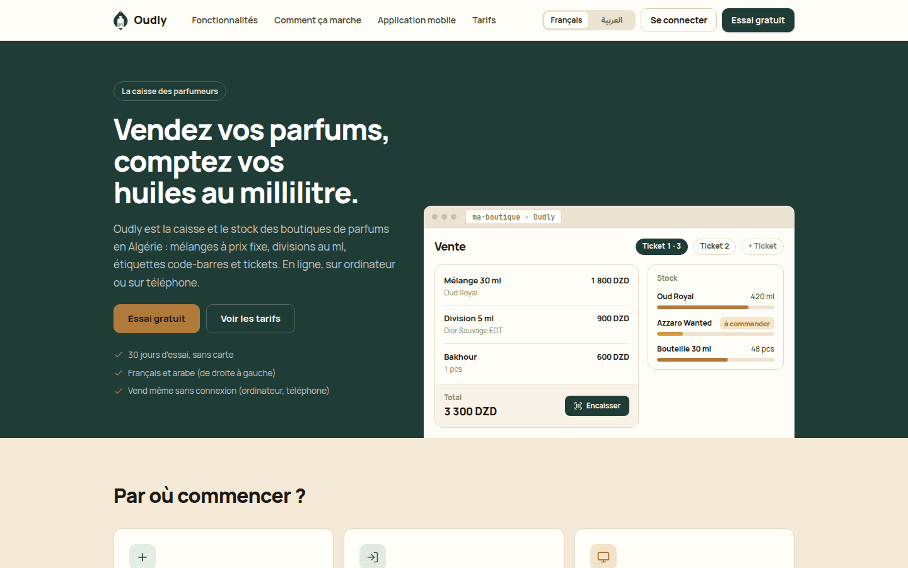
Task: Switch the language to Français
Action: click(x=566, y=20)
